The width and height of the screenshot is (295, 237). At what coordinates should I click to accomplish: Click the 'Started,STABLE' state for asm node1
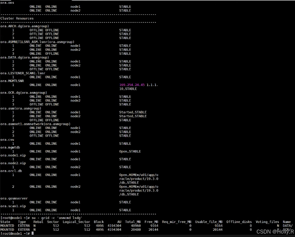(133, 112)
